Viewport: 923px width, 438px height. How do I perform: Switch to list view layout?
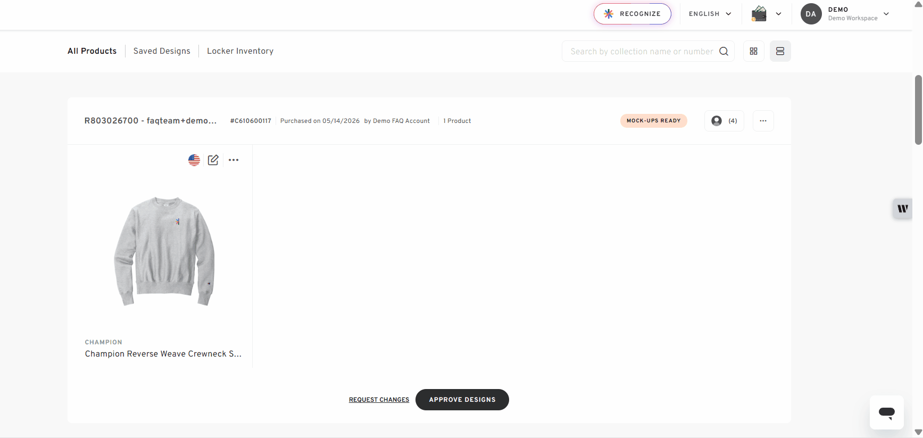[780, 51]
